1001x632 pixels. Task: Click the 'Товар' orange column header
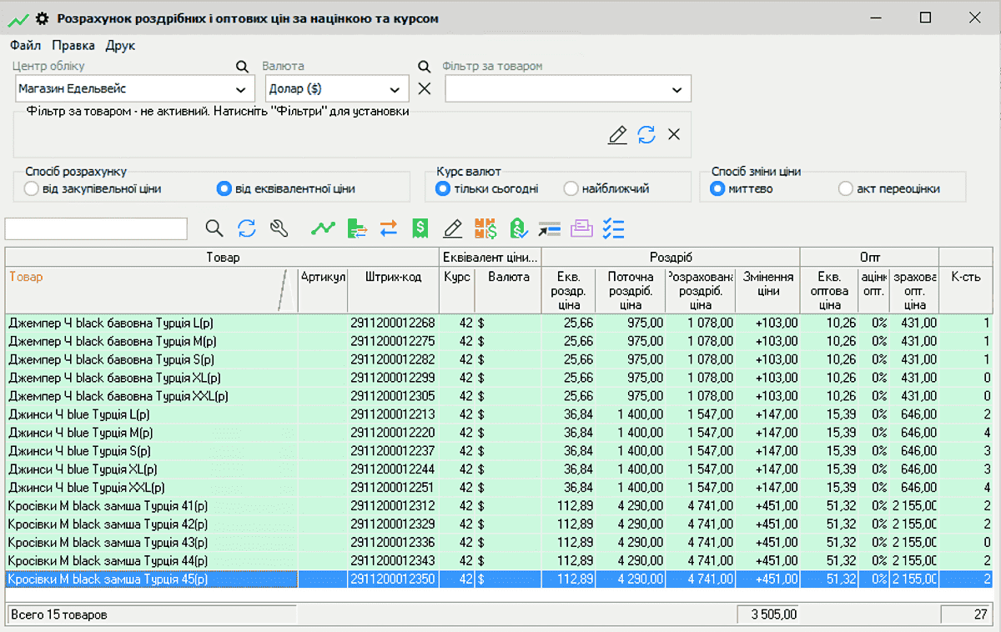click(x=26, y=277)
